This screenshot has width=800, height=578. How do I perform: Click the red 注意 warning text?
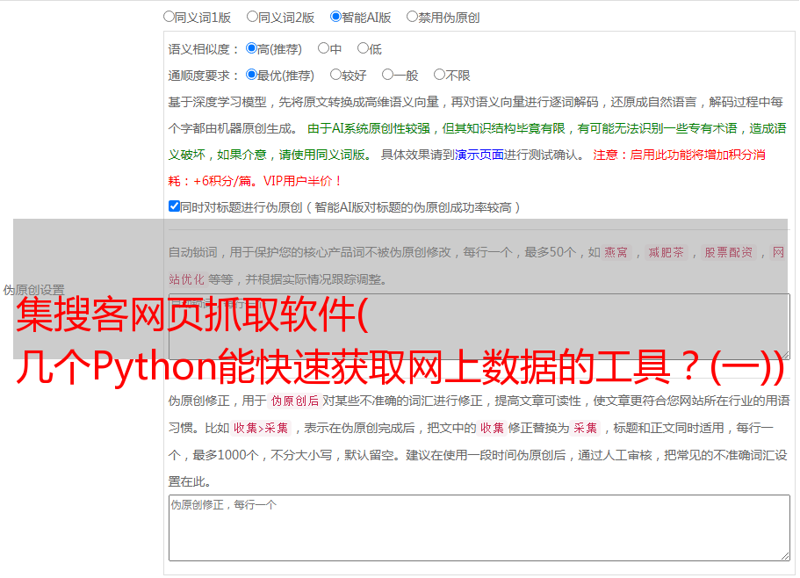click(605, 155)
